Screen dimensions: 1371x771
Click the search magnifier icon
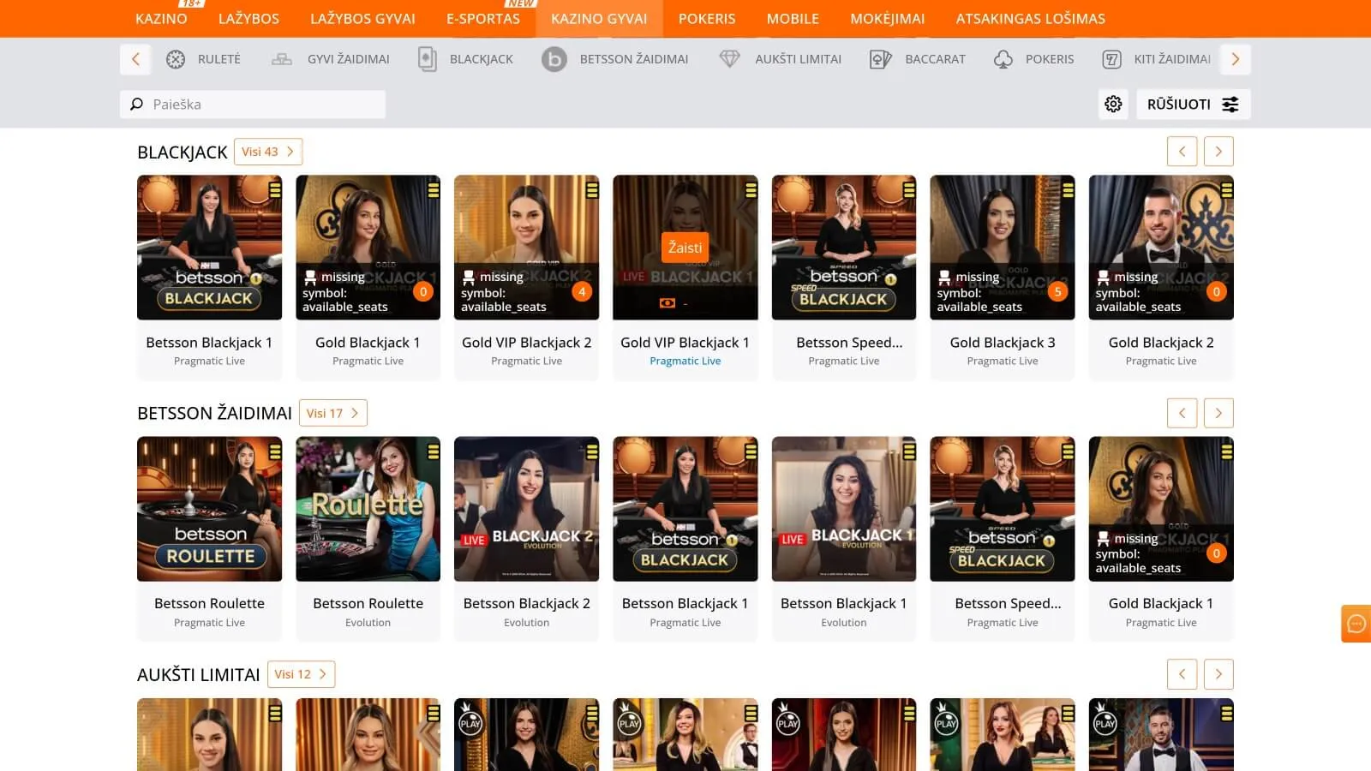tap(136, 105)
